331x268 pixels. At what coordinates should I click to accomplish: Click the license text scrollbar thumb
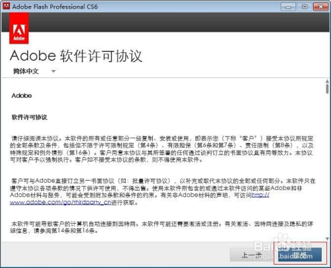(327, 89)
